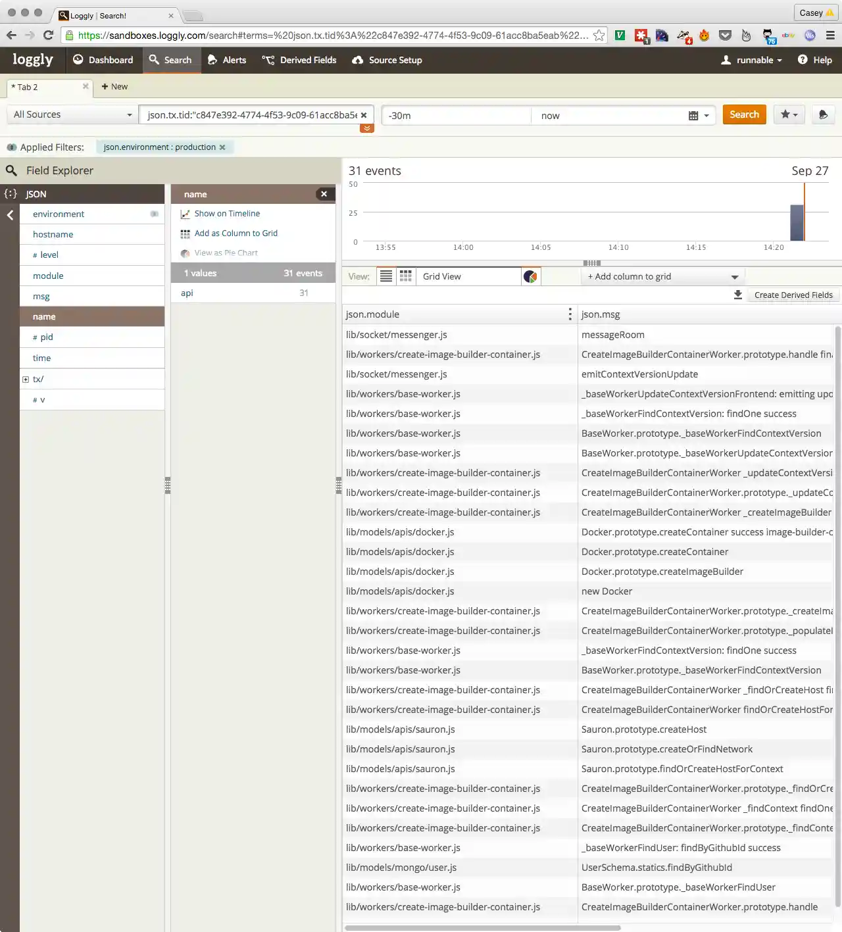Open a New search tab
Image resolution: width=842 pixels, height=932 pixels.
click(x=115, y=87)
